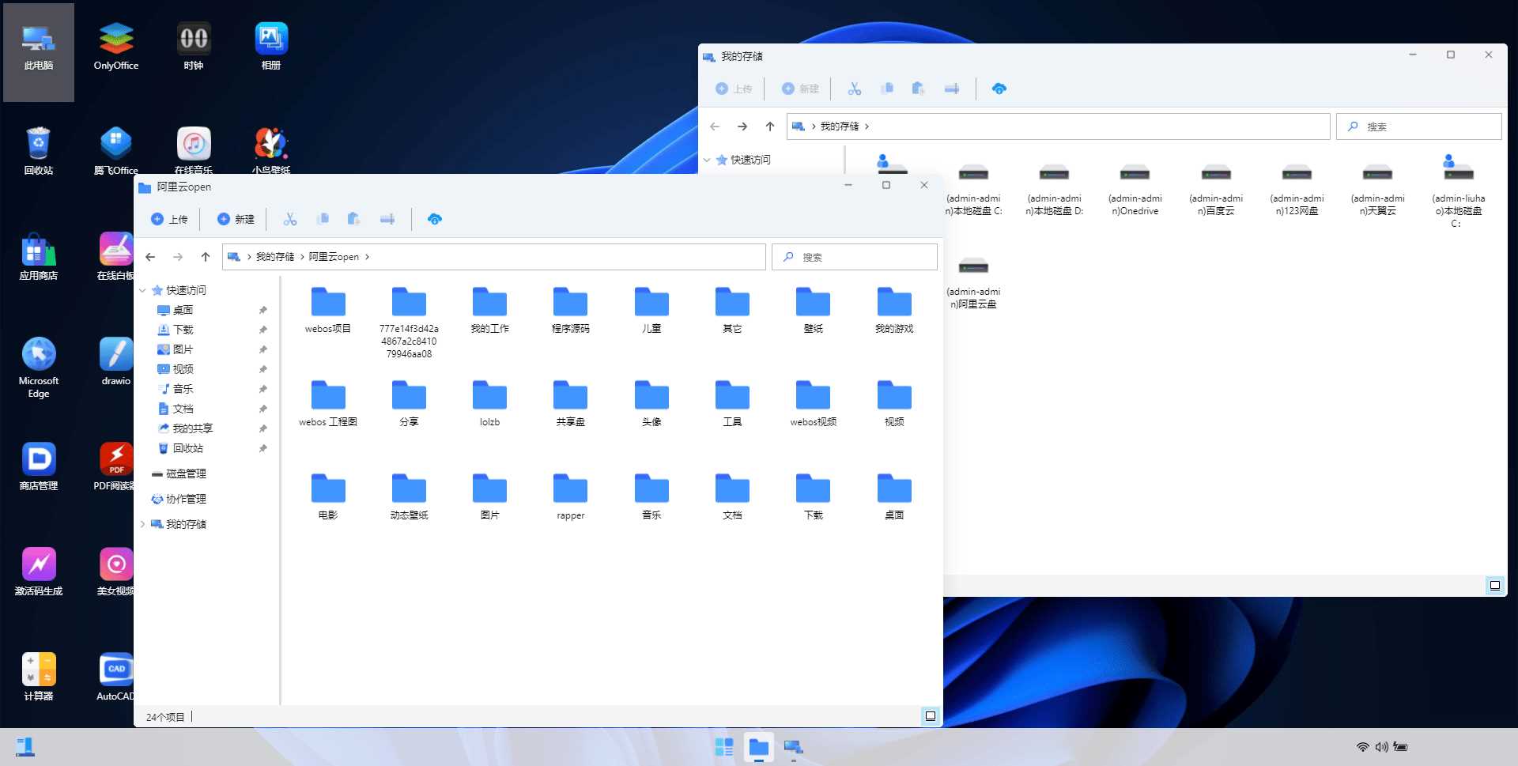This screenshot has width=1518, height=766.
Task: Toggle view layout icon at bottom-right of 阿里云open
Action: click(930, 716)
